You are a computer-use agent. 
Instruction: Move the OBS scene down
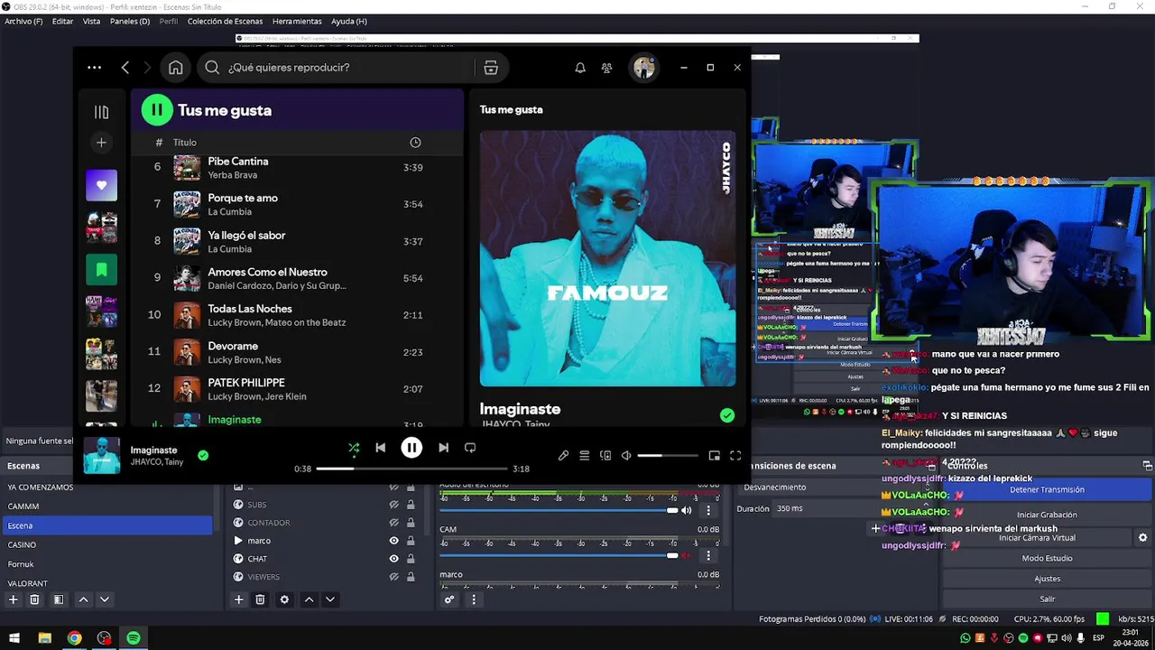(105, 599)
